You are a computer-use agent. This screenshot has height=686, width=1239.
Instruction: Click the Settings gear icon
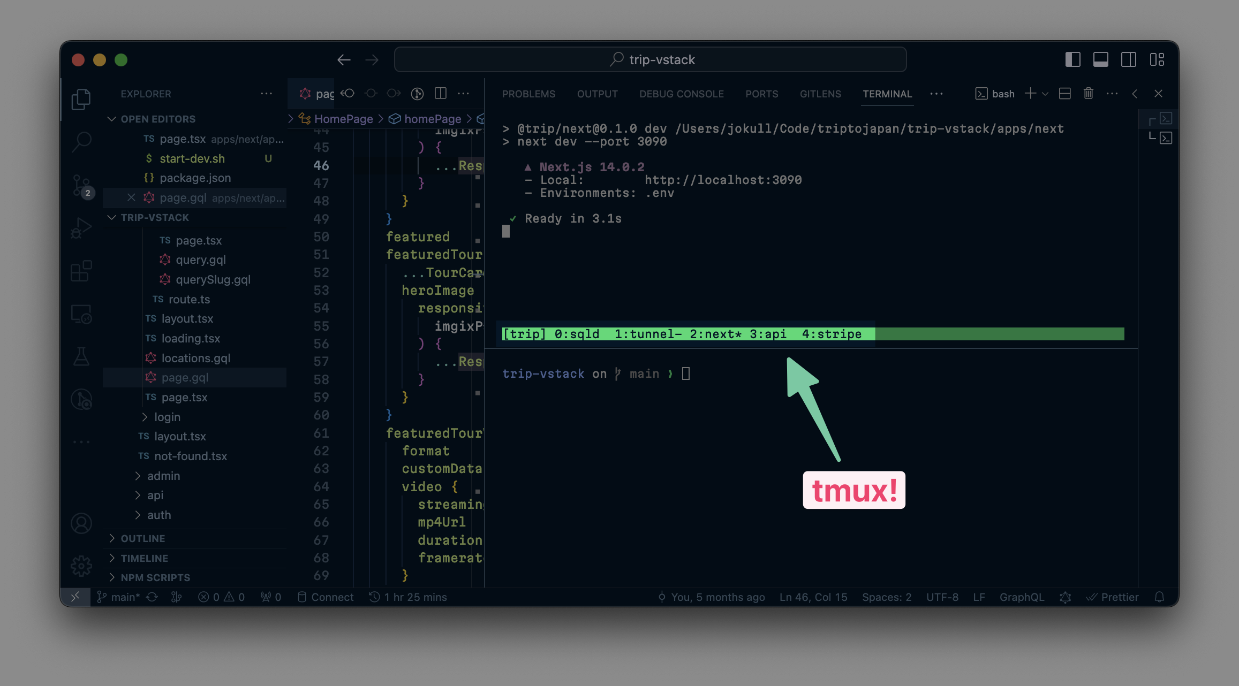(x=81, y=565)
